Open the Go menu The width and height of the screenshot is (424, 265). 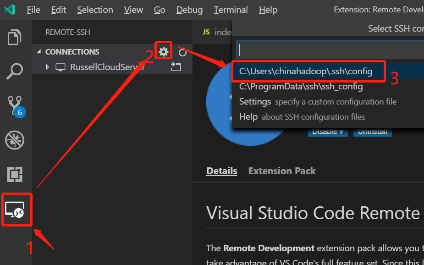pos(160,10)
